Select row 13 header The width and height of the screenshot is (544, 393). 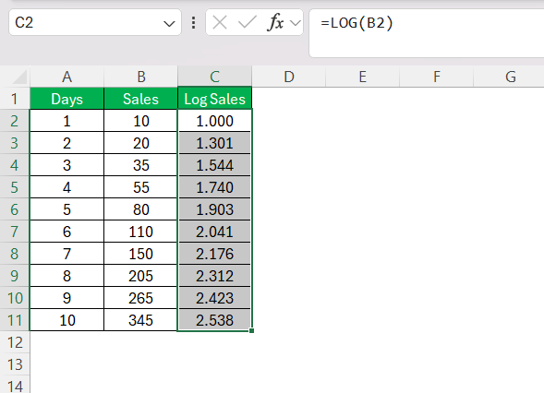tap(15, 364)
